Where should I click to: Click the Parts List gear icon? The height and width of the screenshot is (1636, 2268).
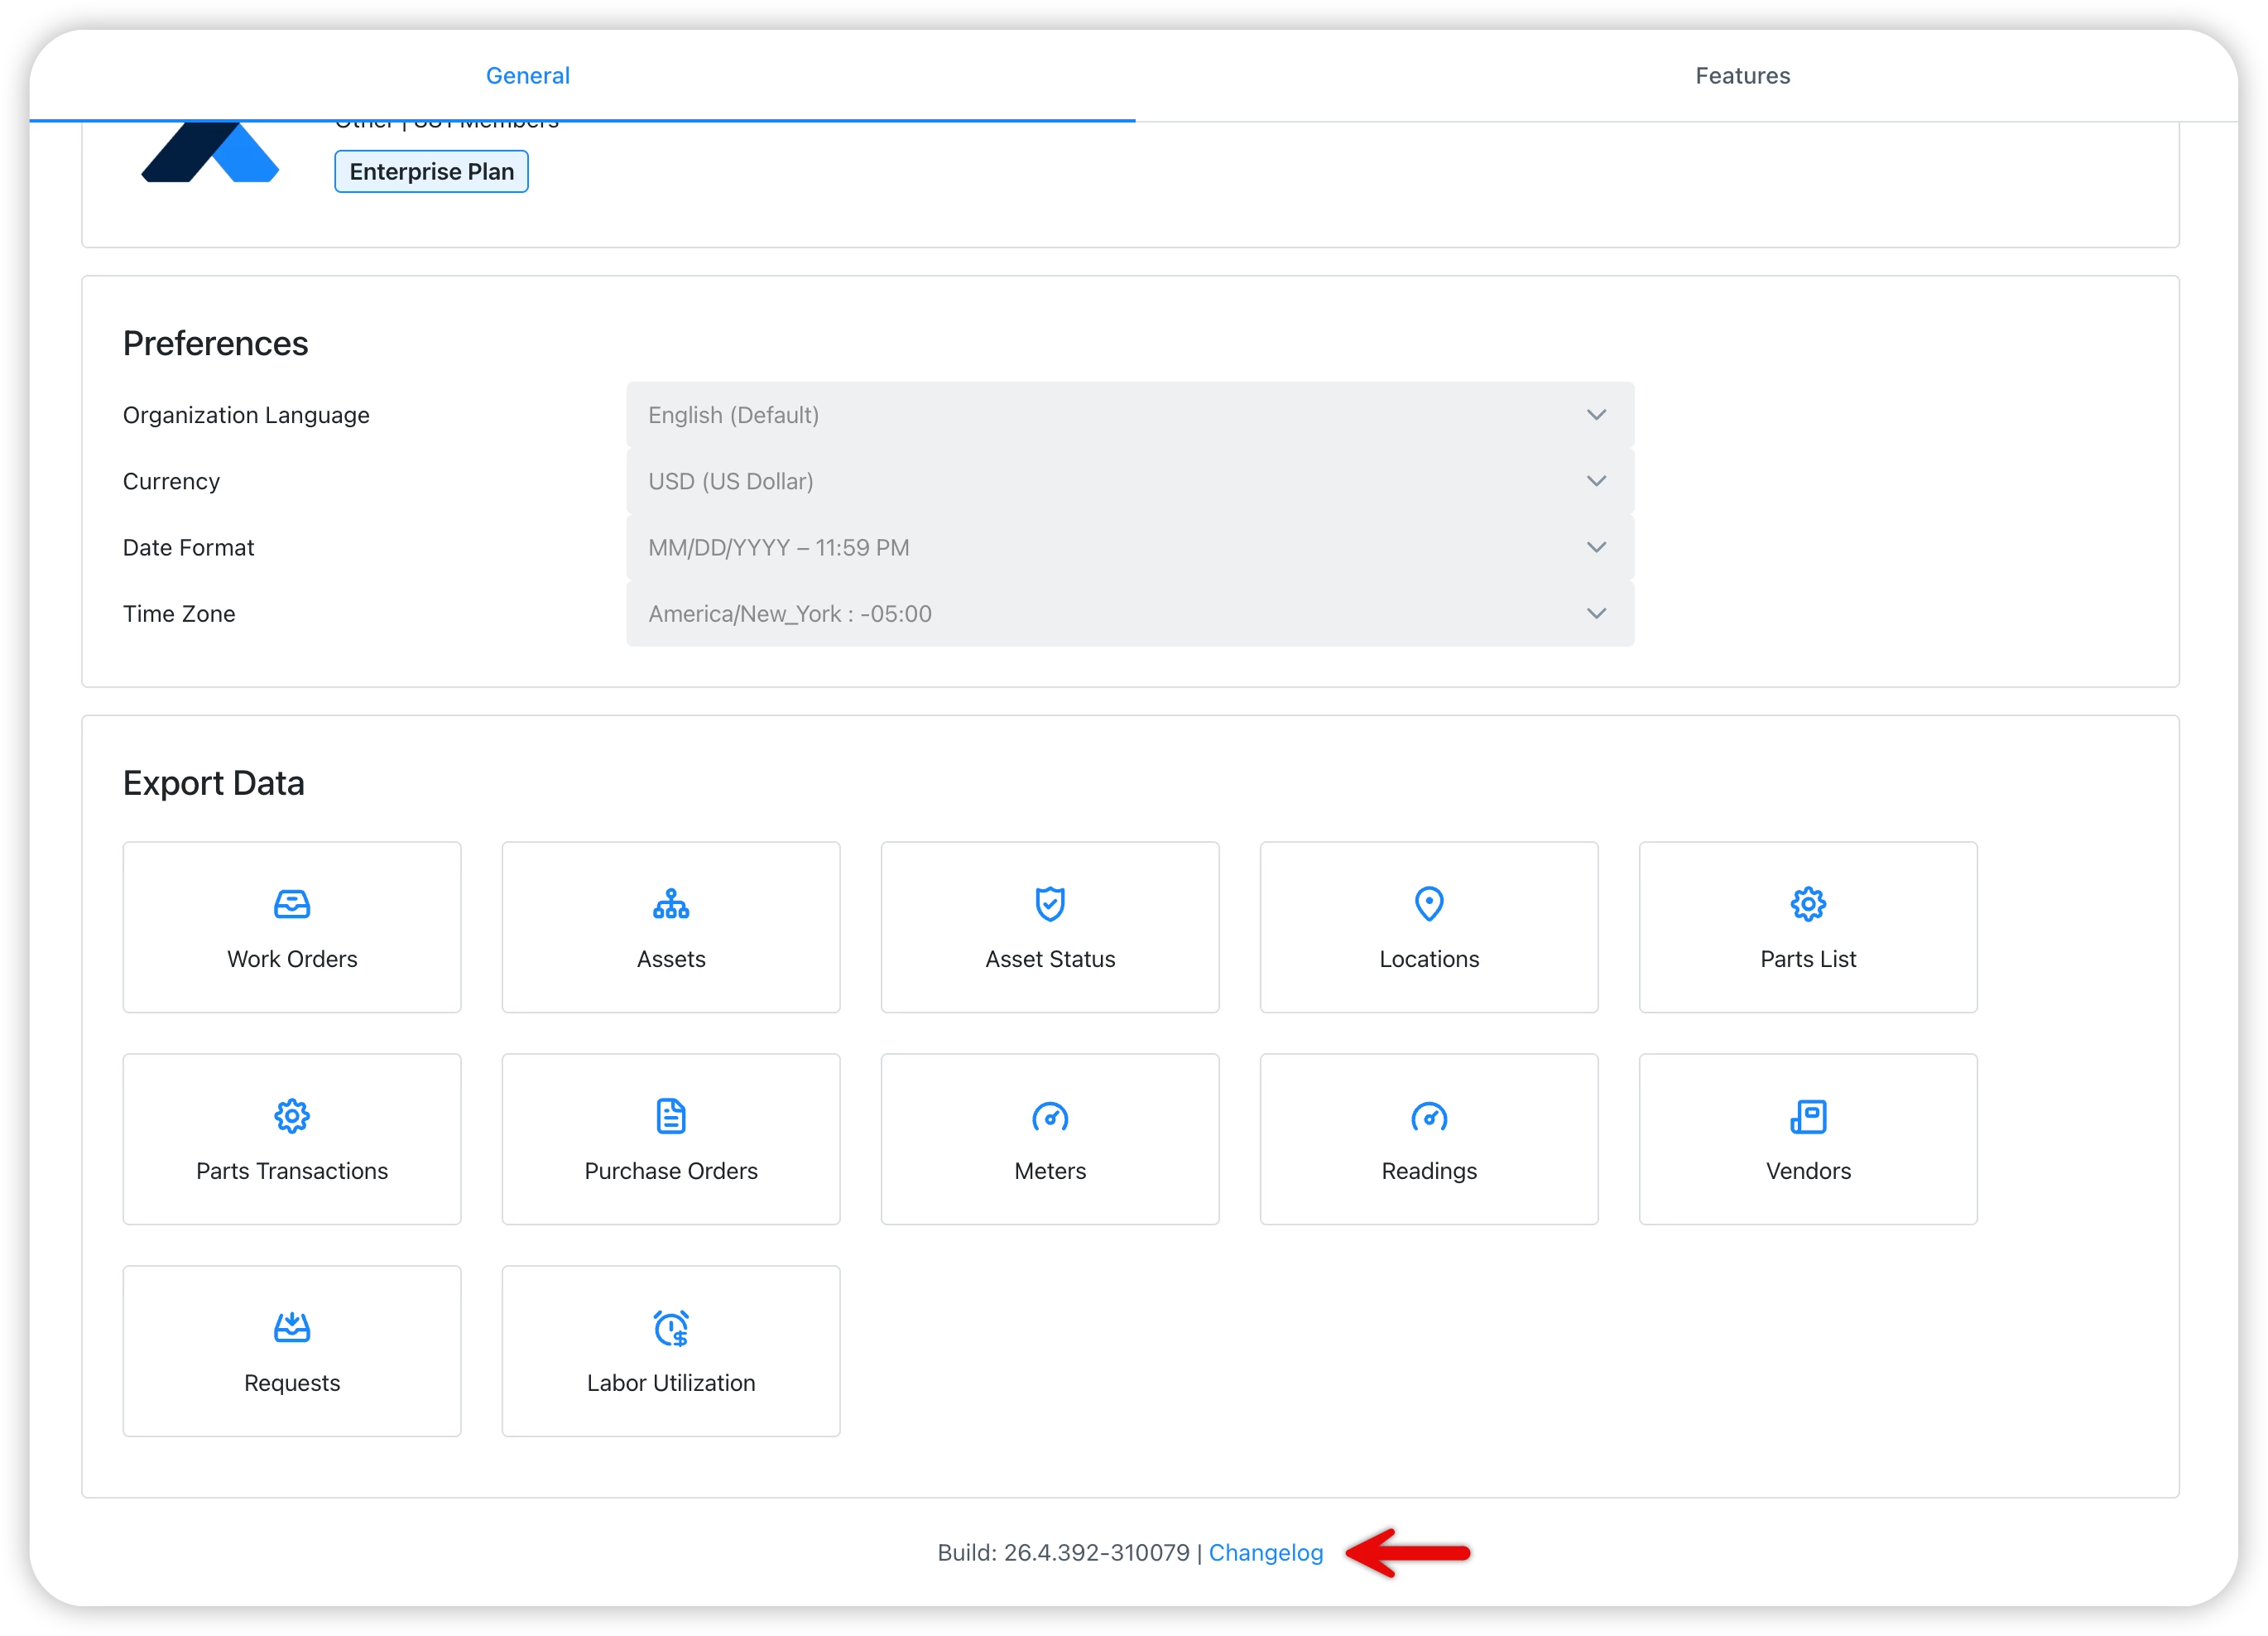(x=1808, y=904)
